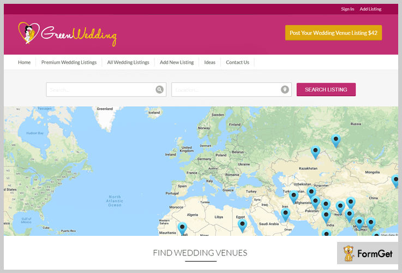Click the GreenWedding heart logo
This screenshot has width=402, height=273.
pyautogui.click(x=29, y=33)
